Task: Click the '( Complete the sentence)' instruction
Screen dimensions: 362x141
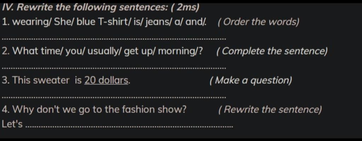Action: coord(272,51)
